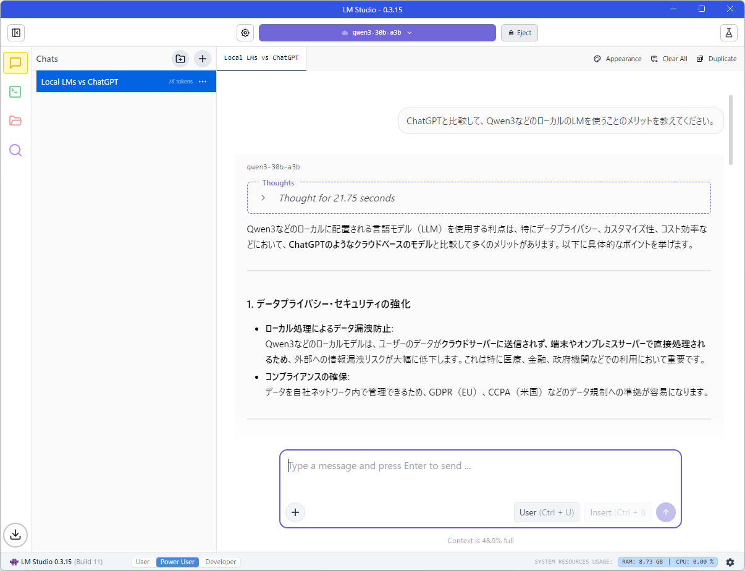Expand the Thoughts section chevron
The width and height of the screenshot is (745, 571).
pos(263,198)
